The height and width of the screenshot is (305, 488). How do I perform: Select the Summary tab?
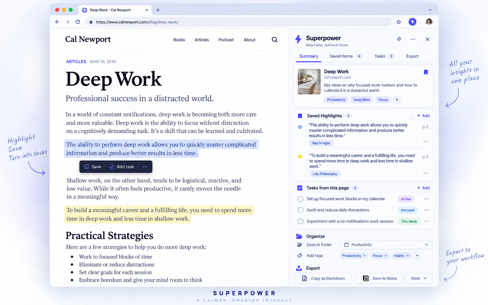pyautogui.click(x=309, y=56)
